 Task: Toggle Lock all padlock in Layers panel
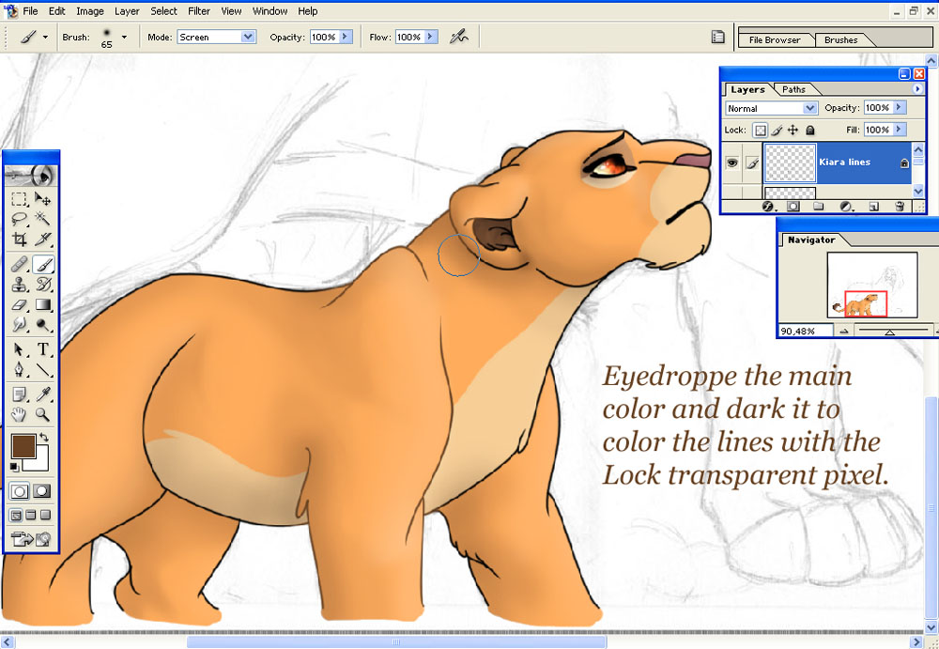coord(809,130)
